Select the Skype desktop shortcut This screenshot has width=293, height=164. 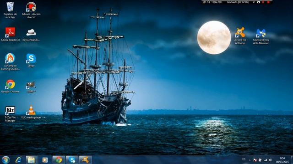click(31, 60)
